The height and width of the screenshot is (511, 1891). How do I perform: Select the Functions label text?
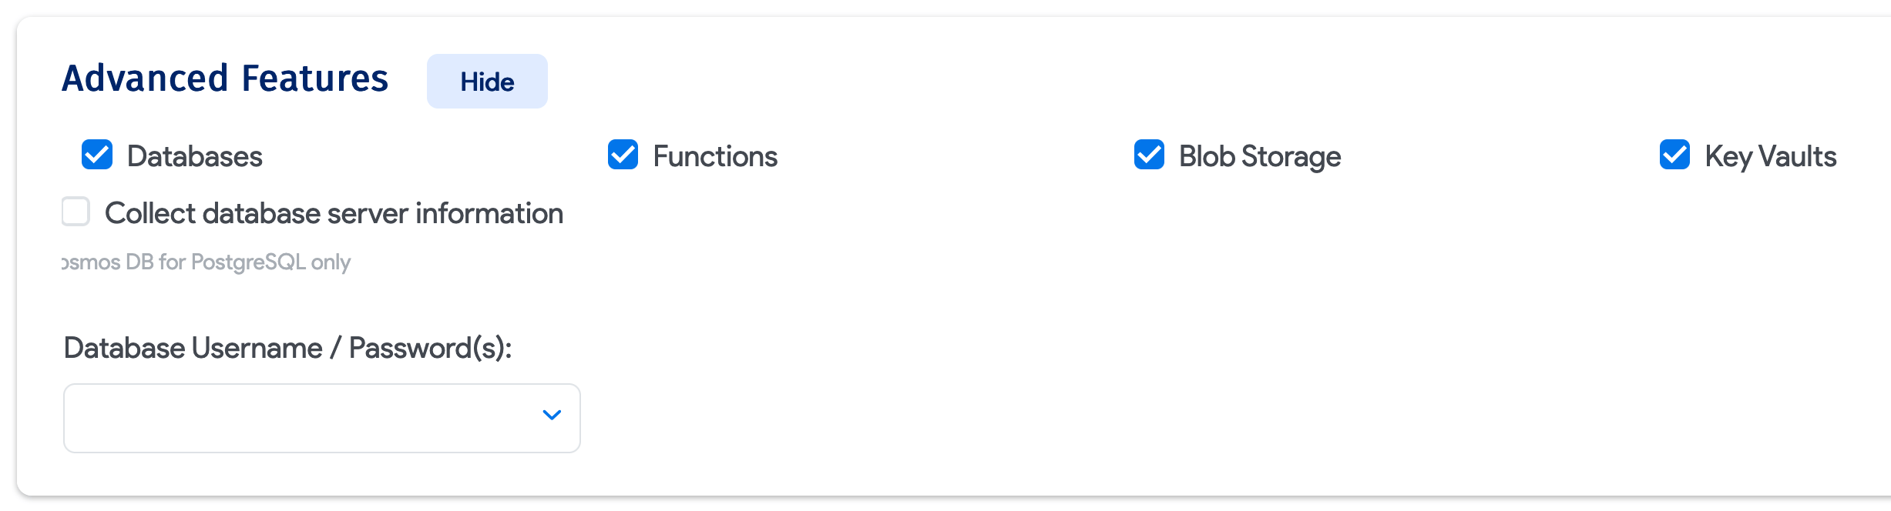714,156
